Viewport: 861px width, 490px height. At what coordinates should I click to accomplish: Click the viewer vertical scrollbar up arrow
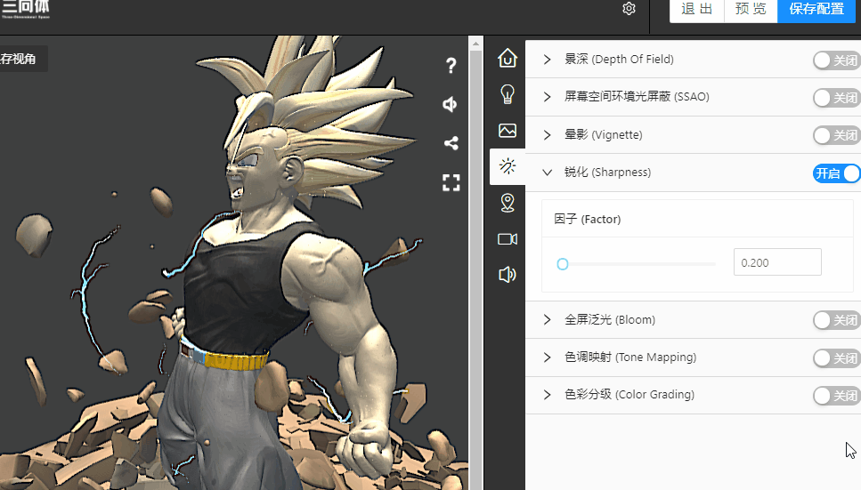pos(475,44)
